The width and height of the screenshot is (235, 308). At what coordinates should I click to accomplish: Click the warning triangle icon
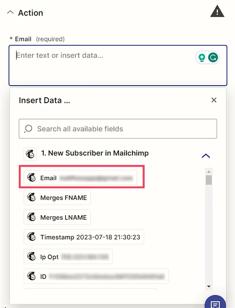pyautogui.click(x=217, y=11)
